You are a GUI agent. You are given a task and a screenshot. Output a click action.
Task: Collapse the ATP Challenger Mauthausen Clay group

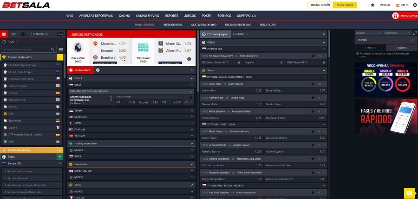point(324,77)
